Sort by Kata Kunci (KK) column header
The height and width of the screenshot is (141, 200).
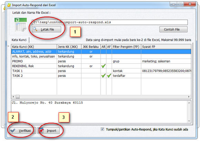point(34,47)
